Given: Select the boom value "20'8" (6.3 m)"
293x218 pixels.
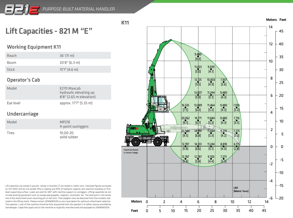Looking at the screenshot, I should pos(70,63).
